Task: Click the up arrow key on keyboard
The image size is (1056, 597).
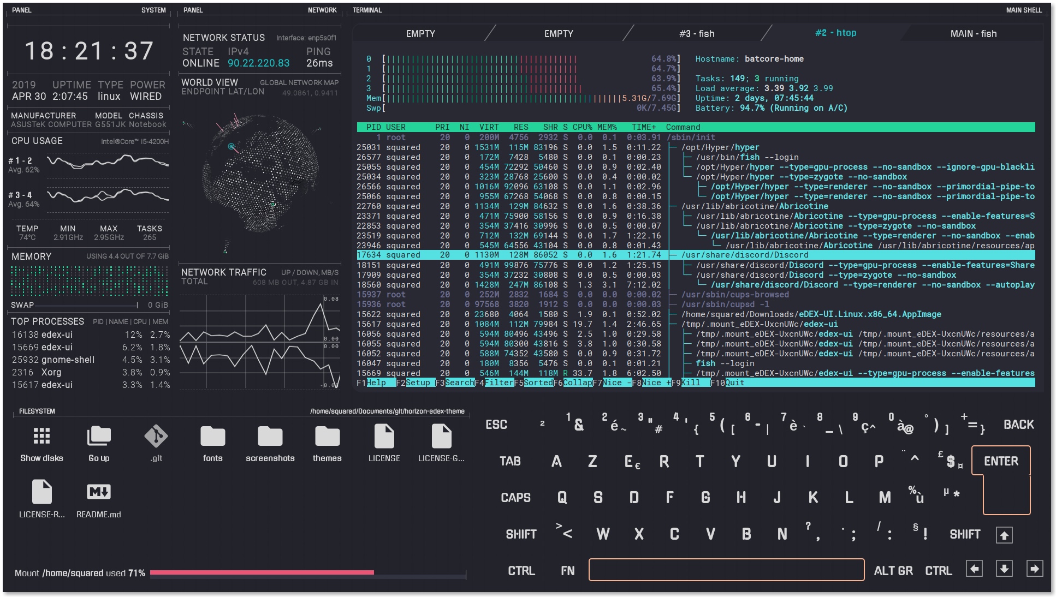Action: (x=1004, y=535)
